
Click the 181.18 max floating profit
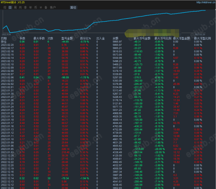coord(177,149)
